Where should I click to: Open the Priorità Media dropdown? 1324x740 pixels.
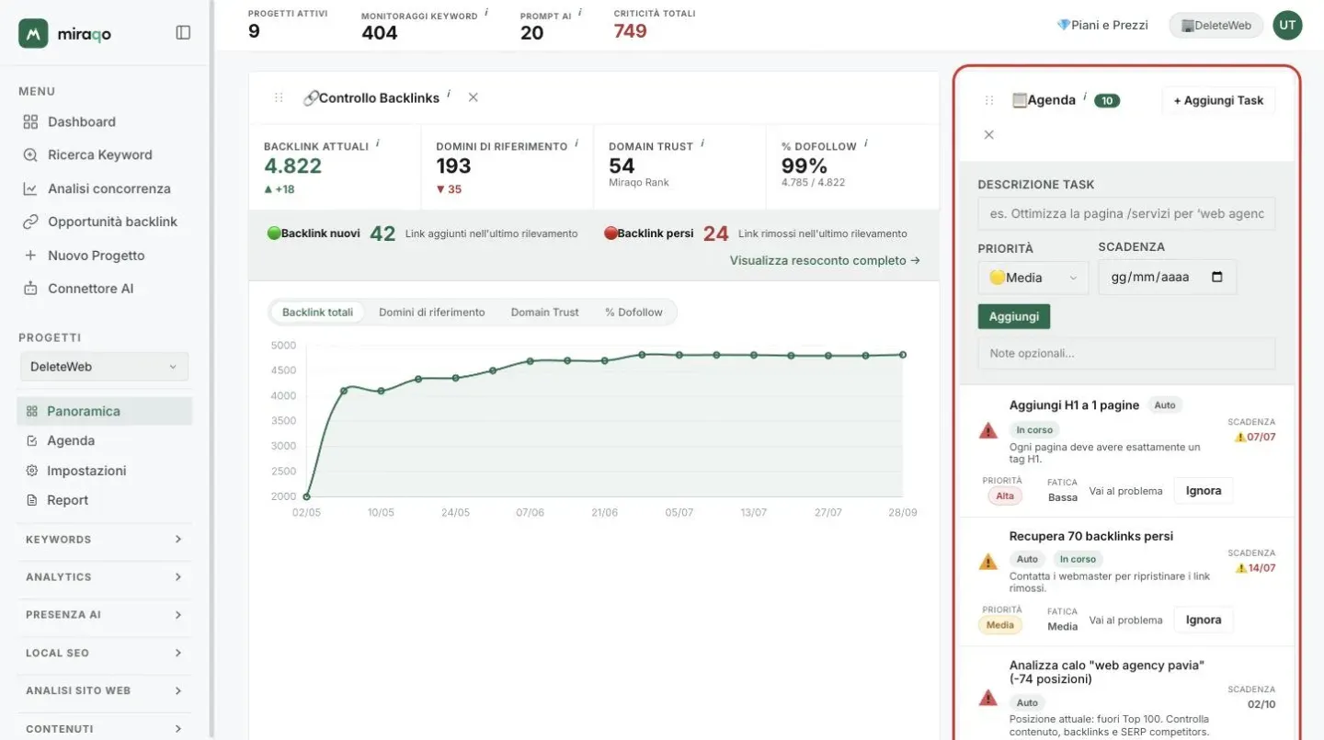tap(1033, 278)
